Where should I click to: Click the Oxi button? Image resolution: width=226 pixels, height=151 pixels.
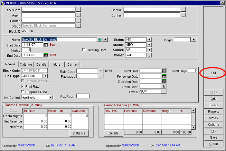point(214,73)
